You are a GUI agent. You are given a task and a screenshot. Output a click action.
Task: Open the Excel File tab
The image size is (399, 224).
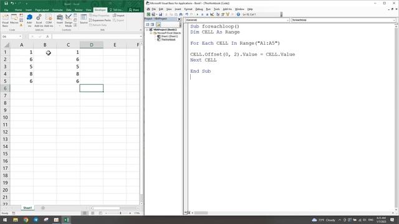click(6, 10)
